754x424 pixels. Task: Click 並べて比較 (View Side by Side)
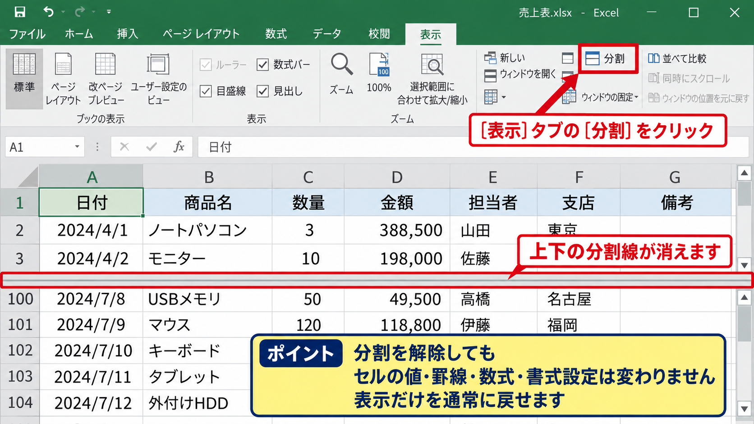[x=677, y=58]
